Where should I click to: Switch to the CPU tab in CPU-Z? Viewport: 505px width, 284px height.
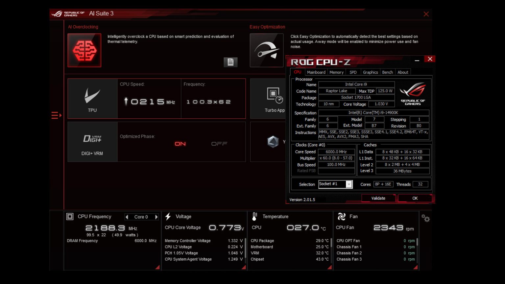pos(298,72)
